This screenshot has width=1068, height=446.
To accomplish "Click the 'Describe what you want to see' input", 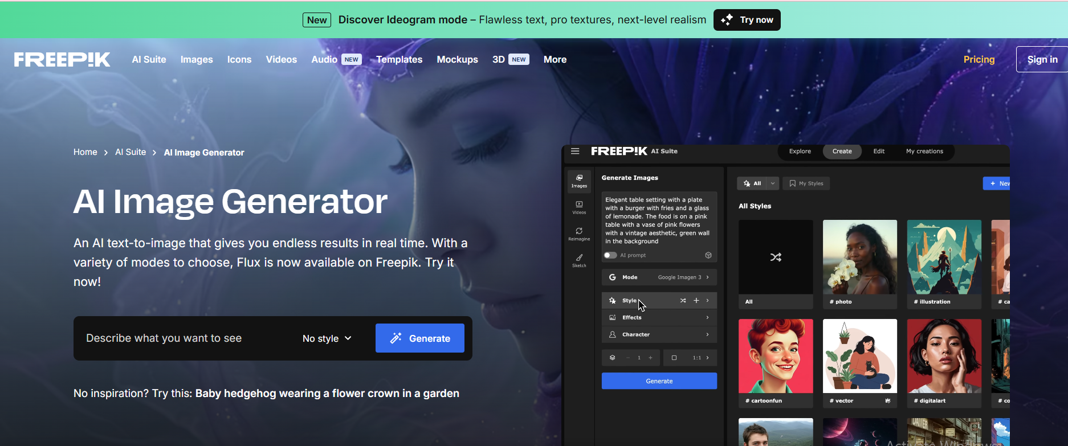I will 188,338.
